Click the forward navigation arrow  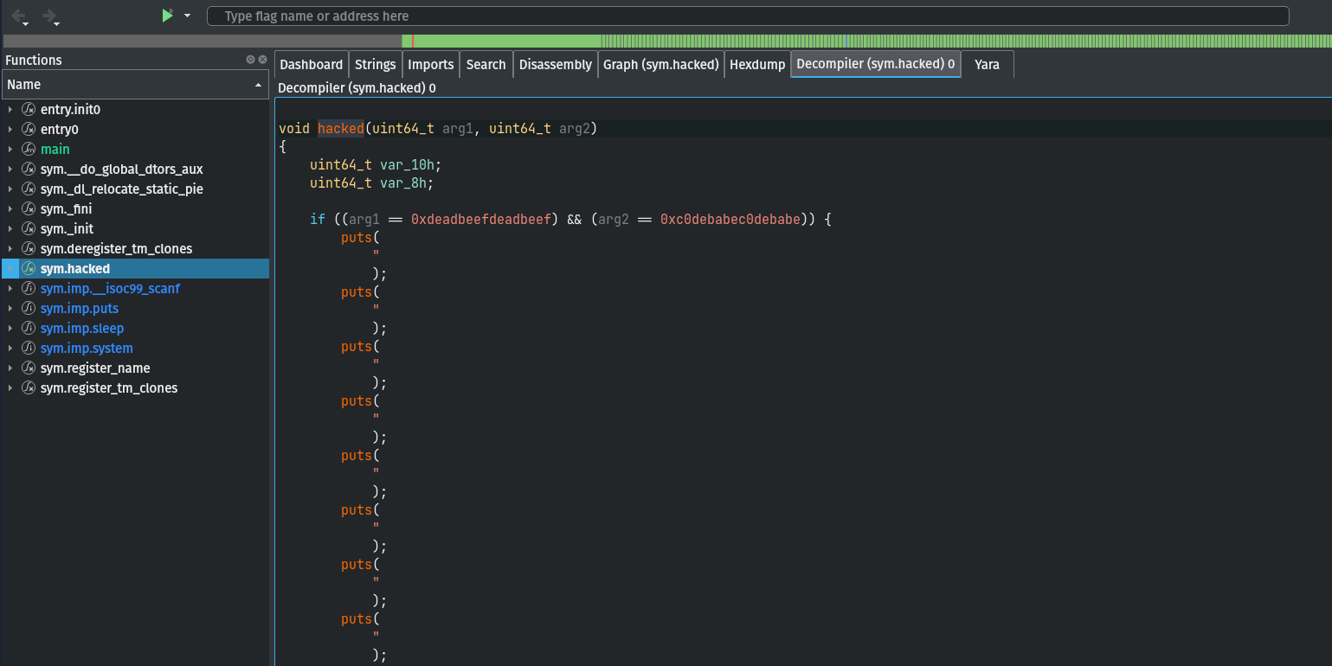point(48,16)
